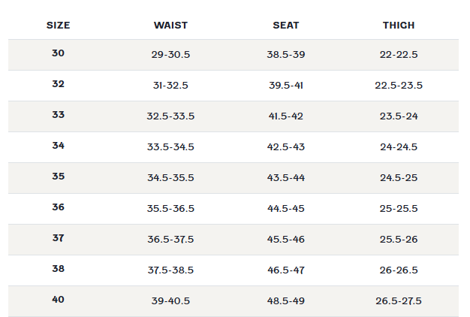Select size 35 row label

58,177
